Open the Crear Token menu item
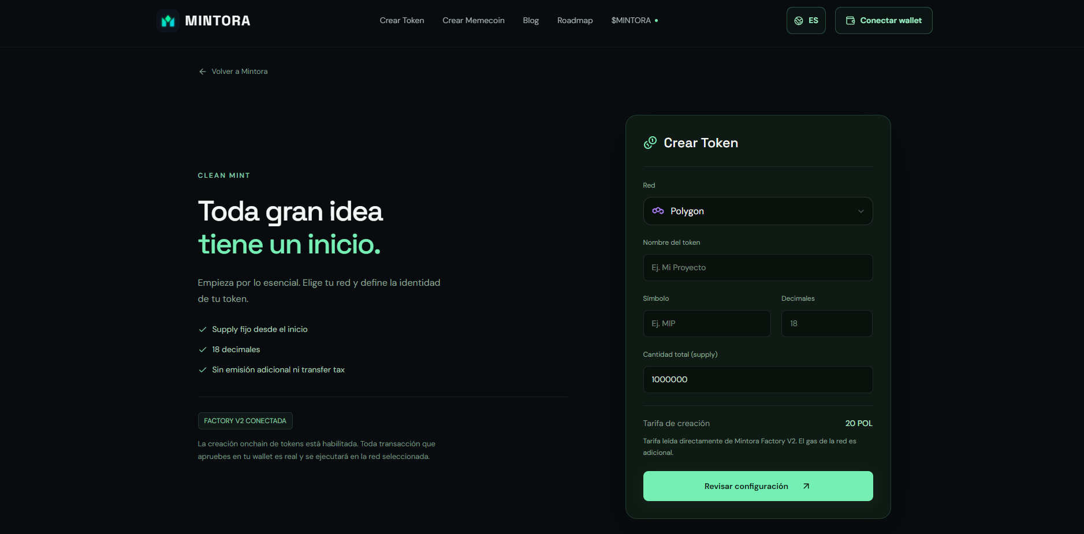Screen dimensions: 1084x534 pos(402,20)
